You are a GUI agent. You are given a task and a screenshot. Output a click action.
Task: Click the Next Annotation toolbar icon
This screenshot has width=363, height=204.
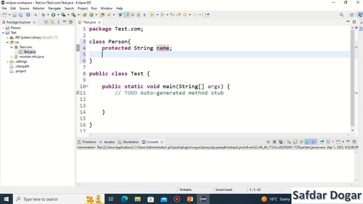pos(152,15)
